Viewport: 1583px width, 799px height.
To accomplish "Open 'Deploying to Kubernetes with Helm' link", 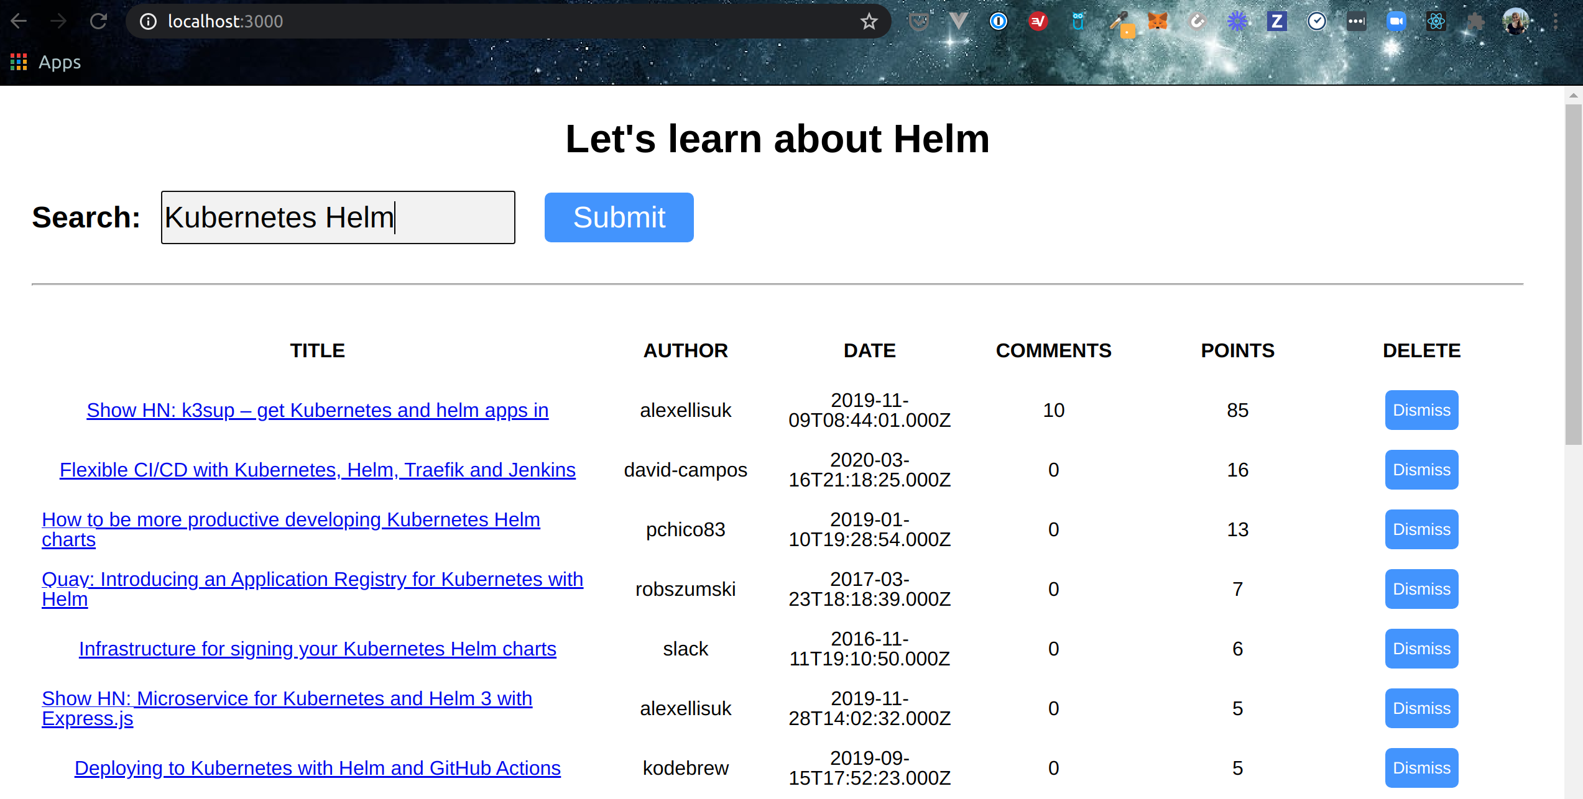I will (317, 768).
